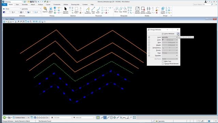The height and width of the screenshot is (123, 218).
Task: Open the Explorer tool
Action: [45, 10]
